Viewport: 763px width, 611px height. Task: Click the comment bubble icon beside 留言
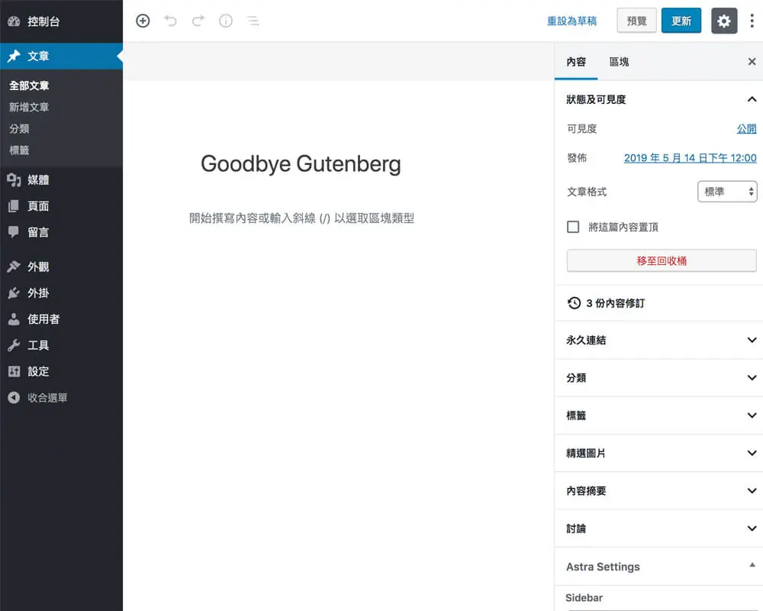tap(14, 232)
